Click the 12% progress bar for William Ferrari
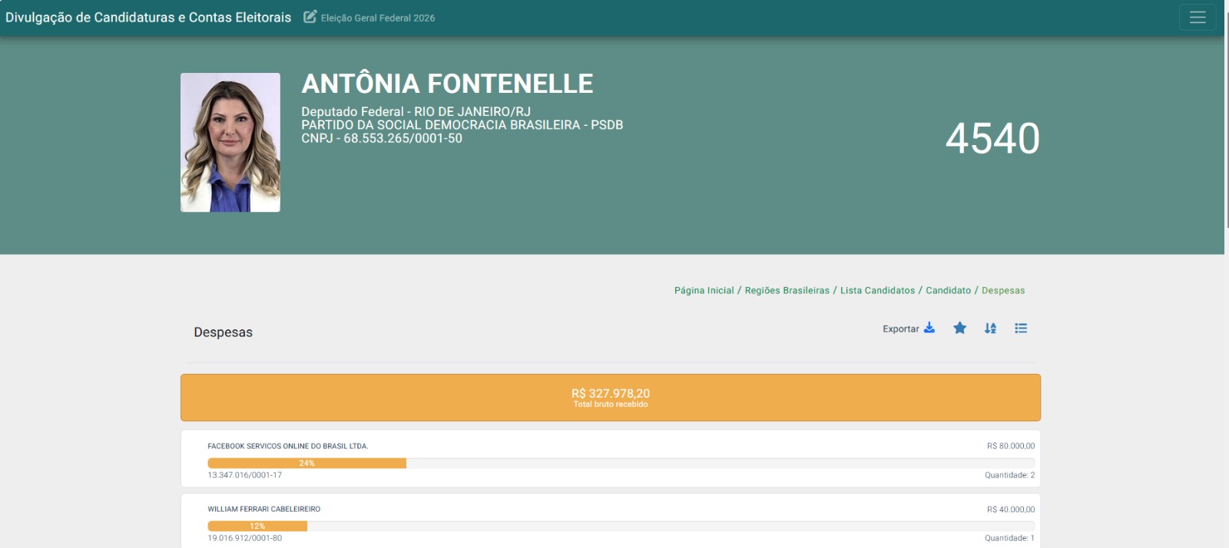 pos(257,526)
